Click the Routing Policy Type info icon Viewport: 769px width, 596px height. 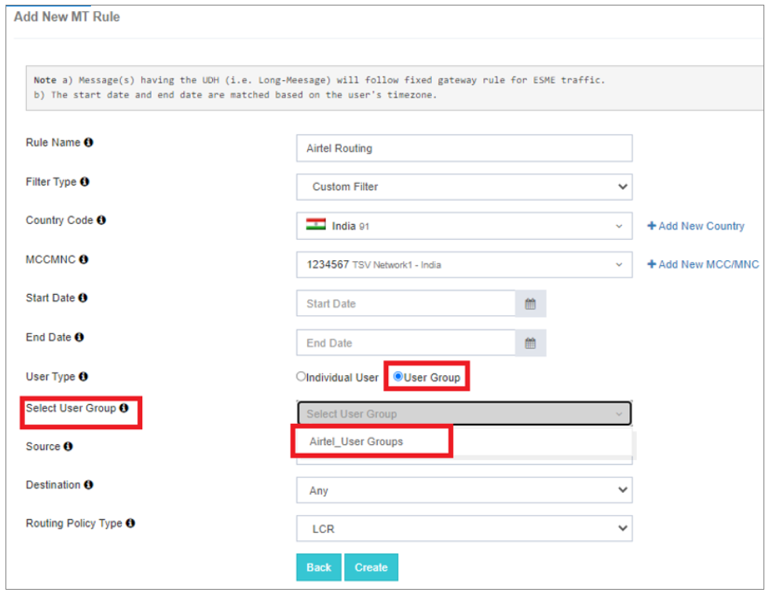(130, 523)
